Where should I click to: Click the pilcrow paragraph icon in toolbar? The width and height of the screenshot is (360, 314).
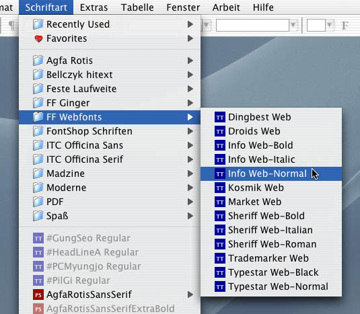pyautogui.click(x=11, y=26)
